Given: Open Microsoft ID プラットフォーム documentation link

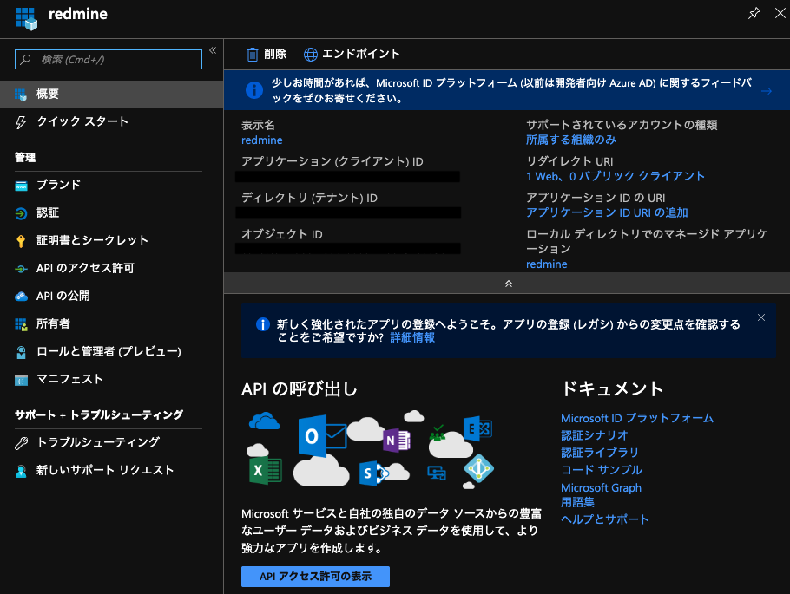Looking at the screenshot, I should [637, 418].
